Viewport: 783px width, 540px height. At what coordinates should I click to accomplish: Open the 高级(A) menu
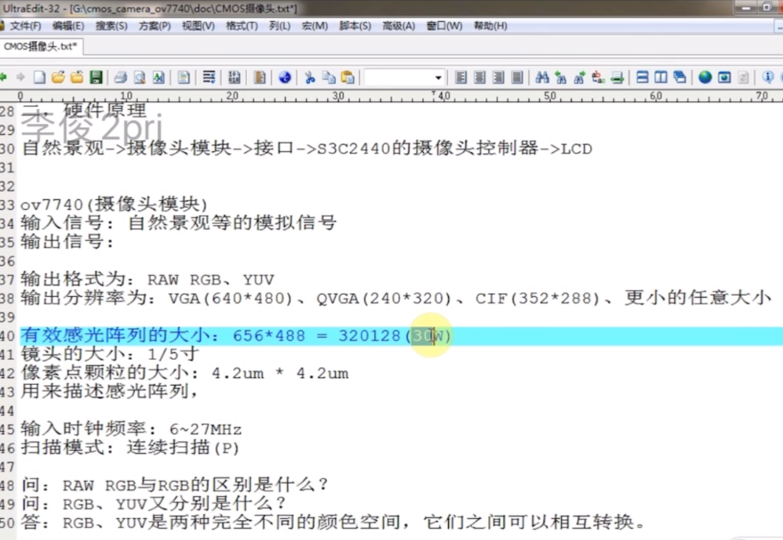coord(399,26)
